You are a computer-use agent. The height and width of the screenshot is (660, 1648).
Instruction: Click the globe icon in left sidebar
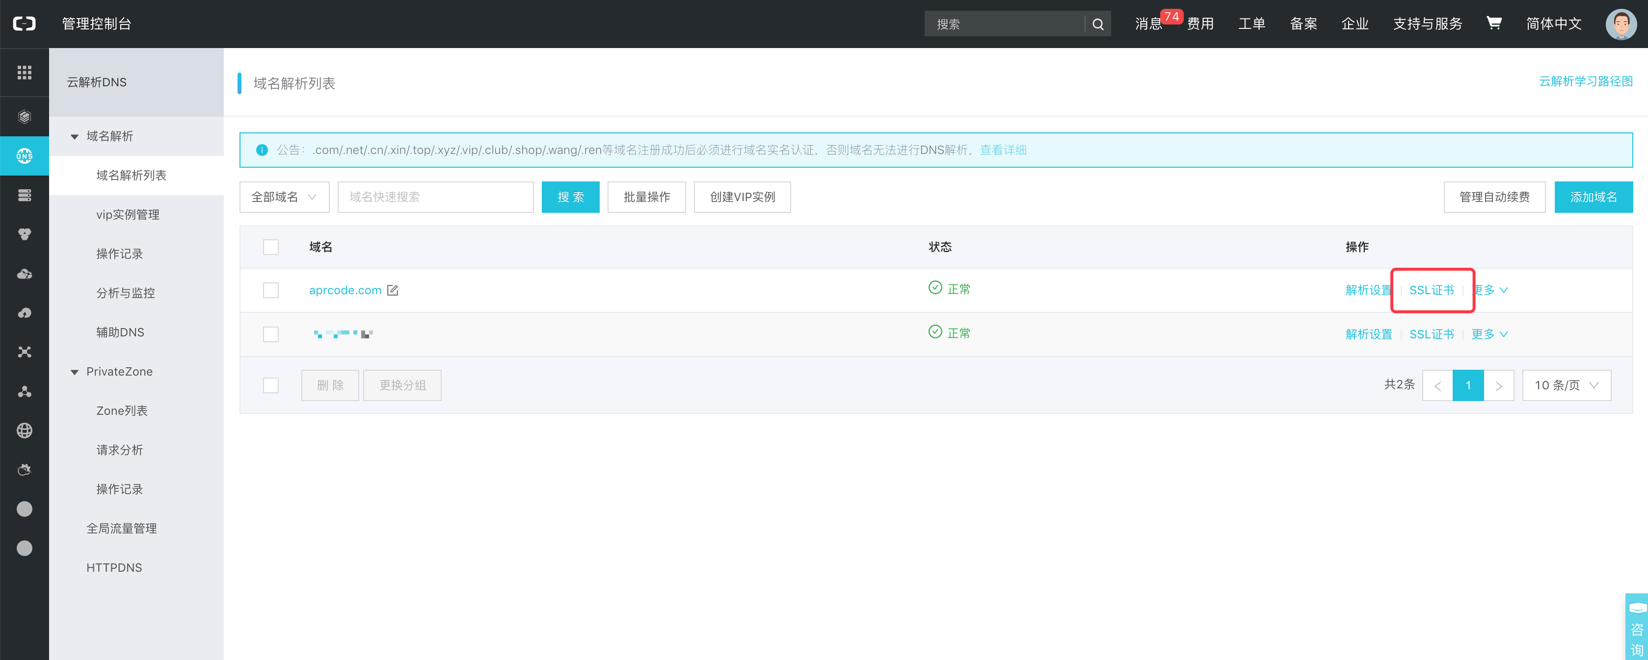(x=25, y=431)
